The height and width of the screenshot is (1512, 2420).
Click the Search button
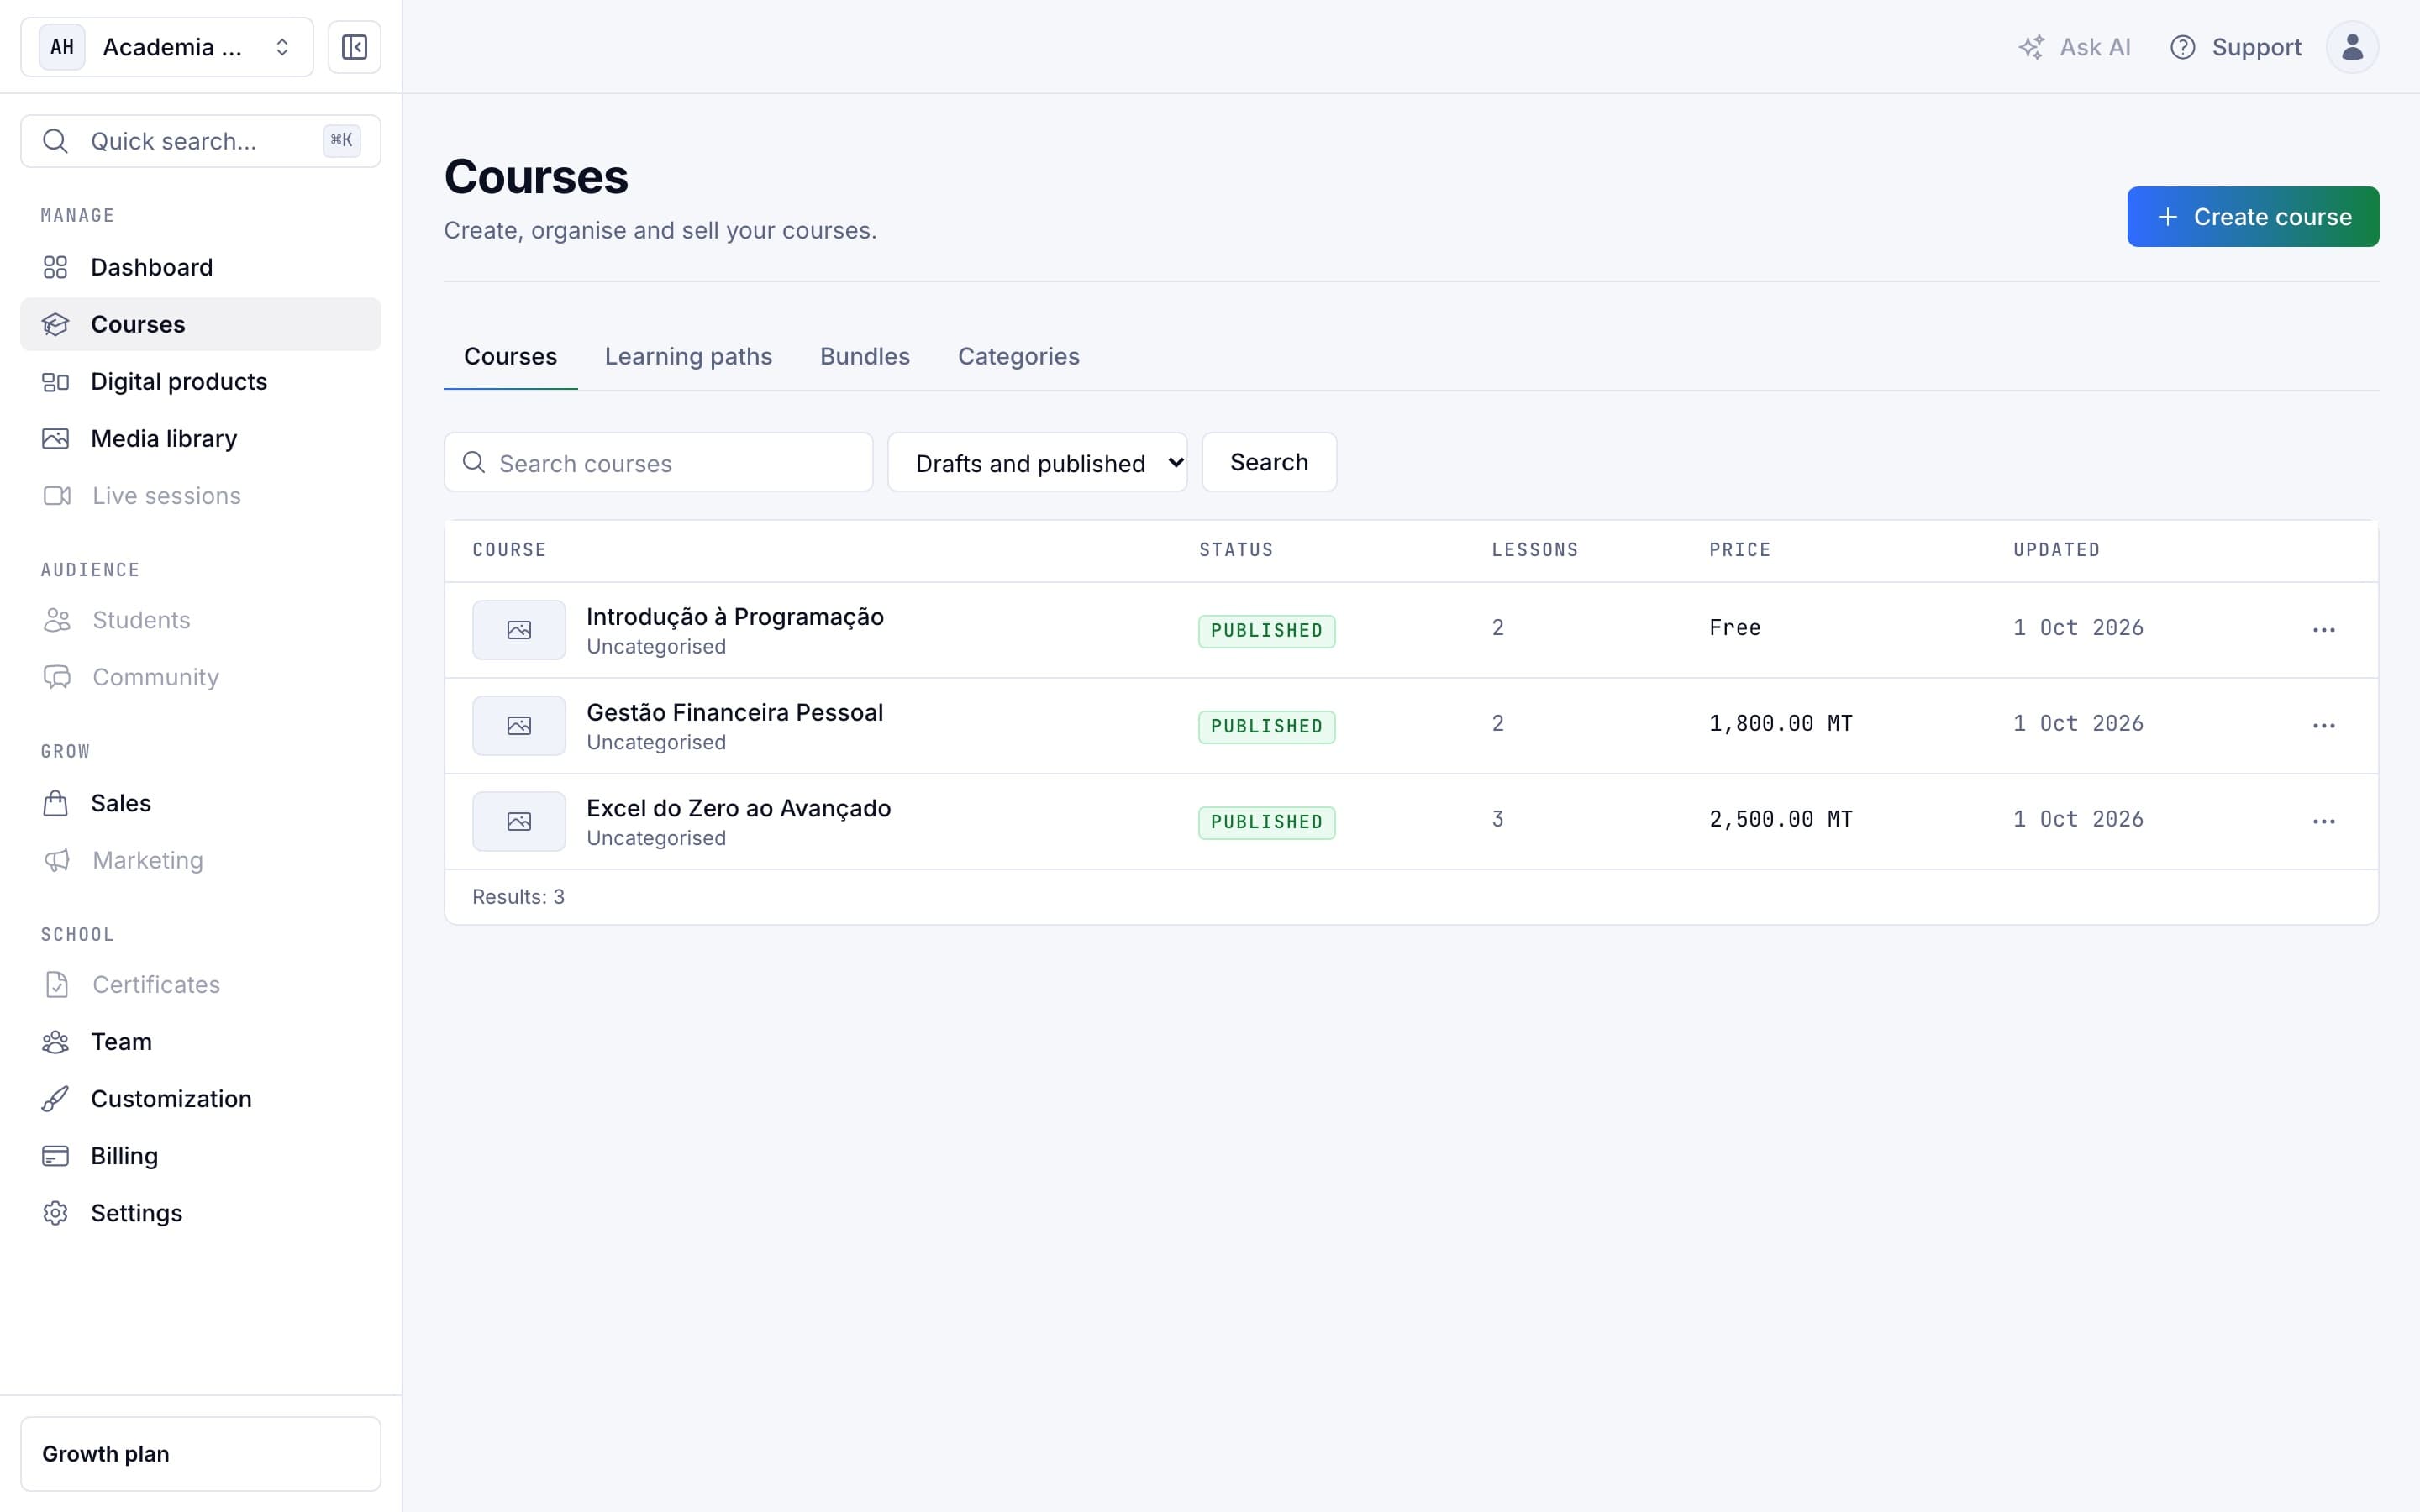[x=1268, y=462]
